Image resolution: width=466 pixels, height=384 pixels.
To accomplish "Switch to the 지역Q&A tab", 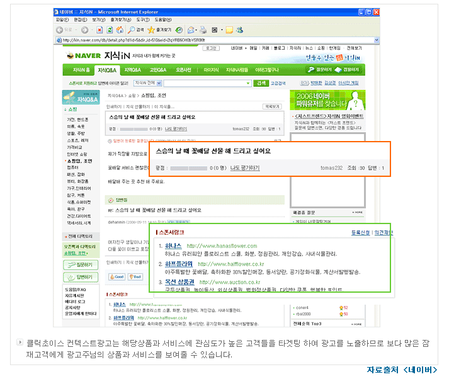I will (132, 70).
